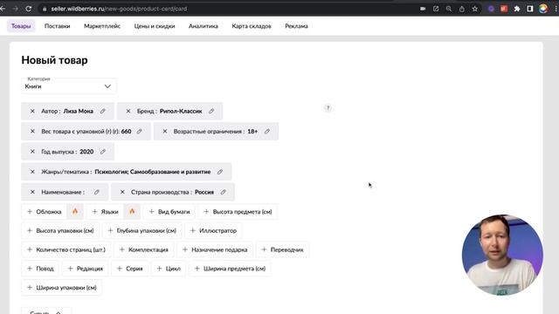Edit the Жанры/тематика pencil icon

220,172
